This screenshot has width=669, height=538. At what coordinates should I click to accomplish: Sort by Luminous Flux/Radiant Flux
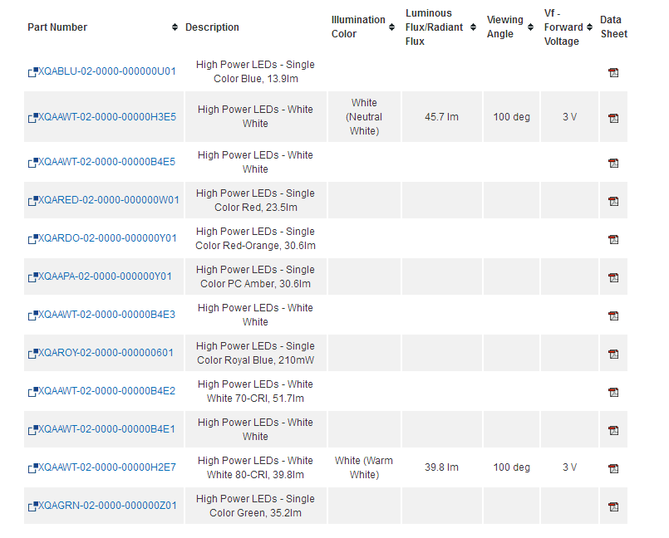pos(473,27)
